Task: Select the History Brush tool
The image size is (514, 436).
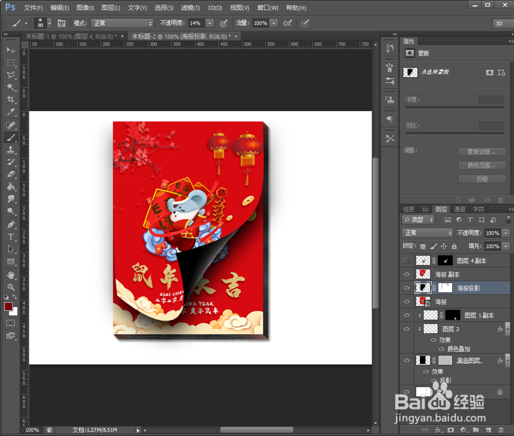Action: point(11,162)
